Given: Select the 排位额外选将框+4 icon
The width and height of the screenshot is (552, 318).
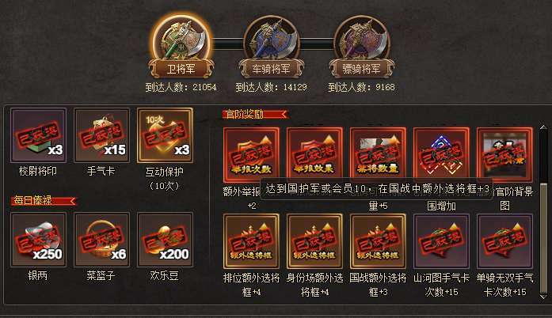Looking at the screenshot, I should tap(251, 241).
